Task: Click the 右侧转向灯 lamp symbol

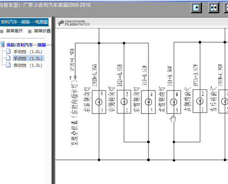Action: point(124,102)
